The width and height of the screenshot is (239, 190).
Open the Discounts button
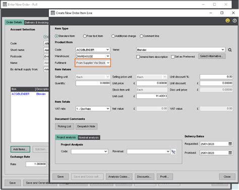click(x=144, y=177)
